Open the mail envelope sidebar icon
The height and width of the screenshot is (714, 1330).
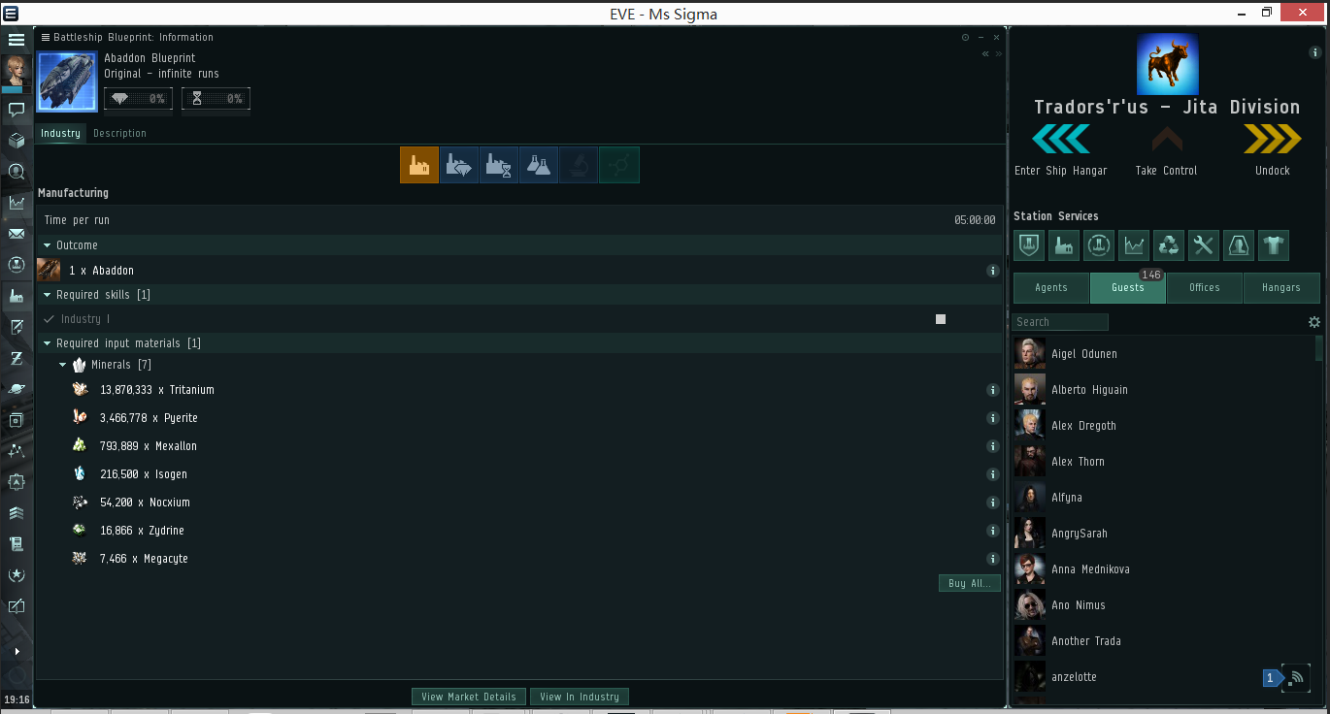point(17,234)
